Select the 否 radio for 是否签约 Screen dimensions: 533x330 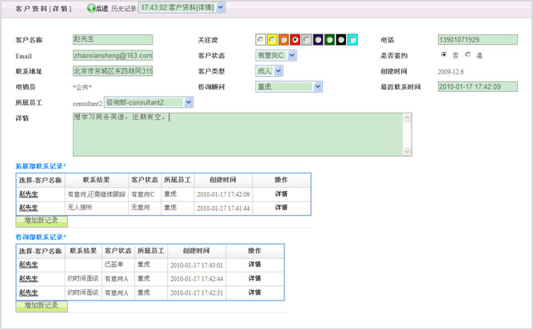pos(444,55)
